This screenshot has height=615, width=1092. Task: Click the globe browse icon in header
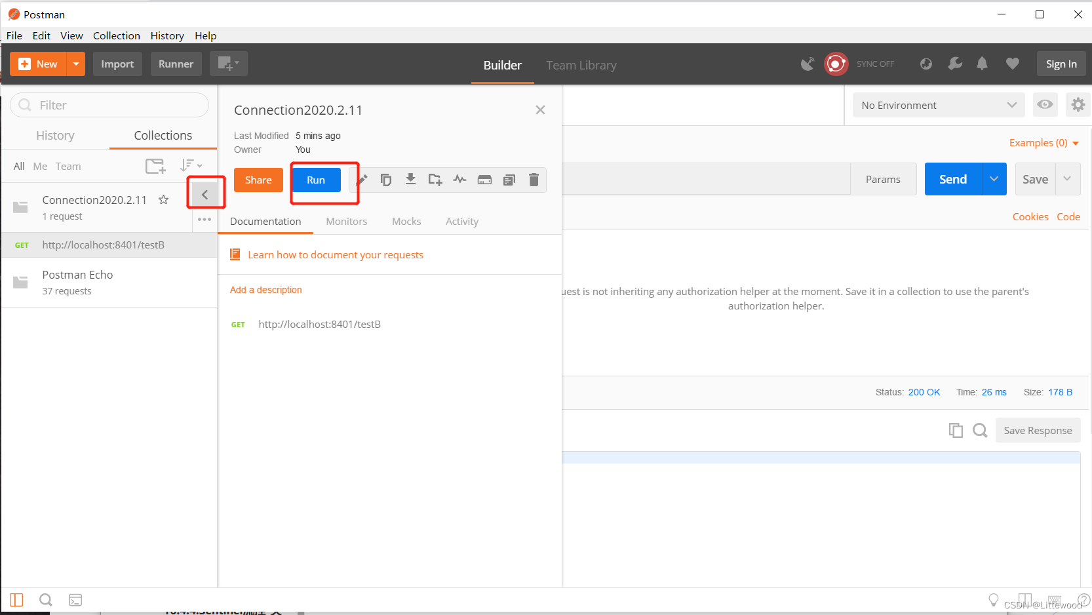(x=926, y=64)
